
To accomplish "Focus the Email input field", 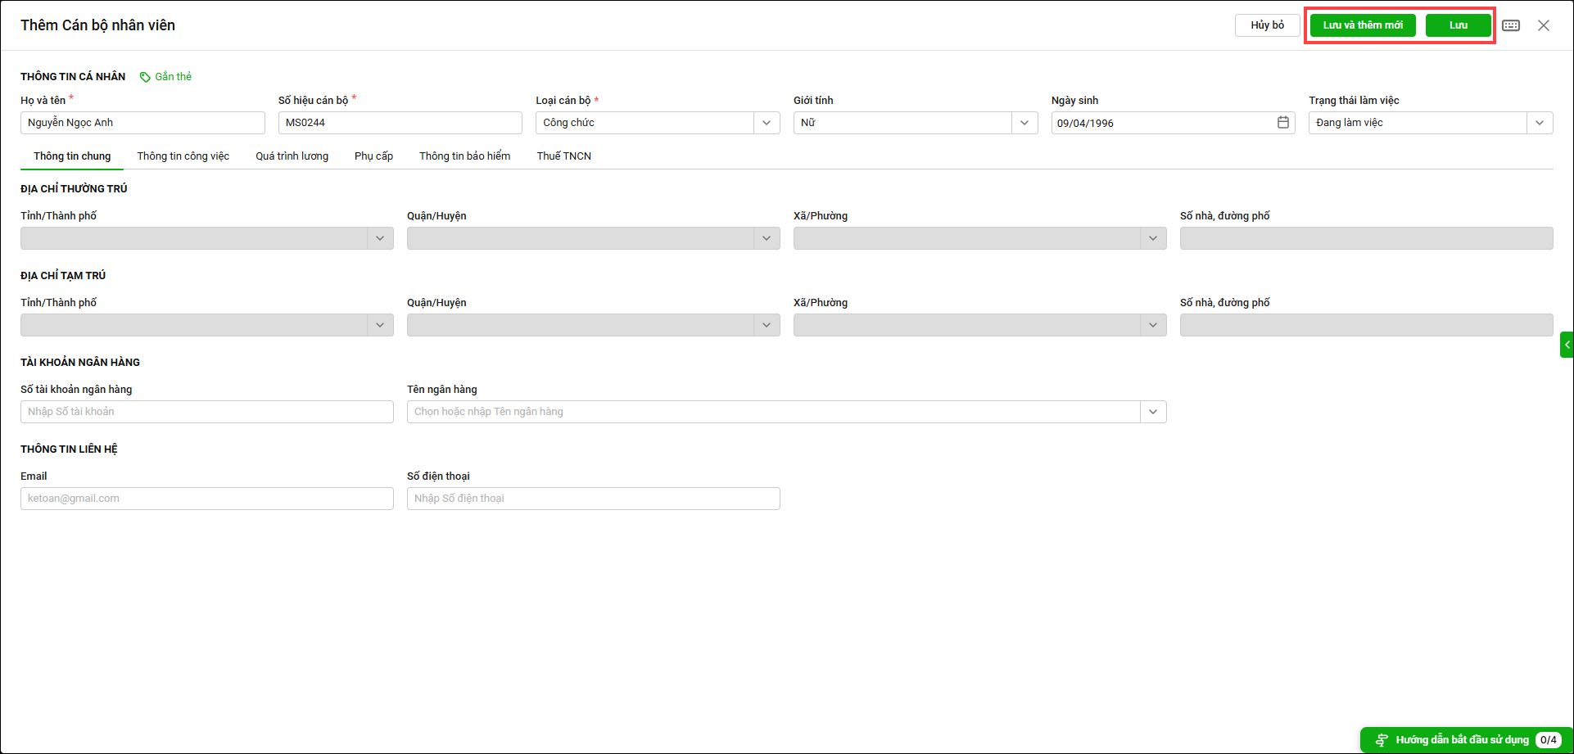I will point(206,499).
